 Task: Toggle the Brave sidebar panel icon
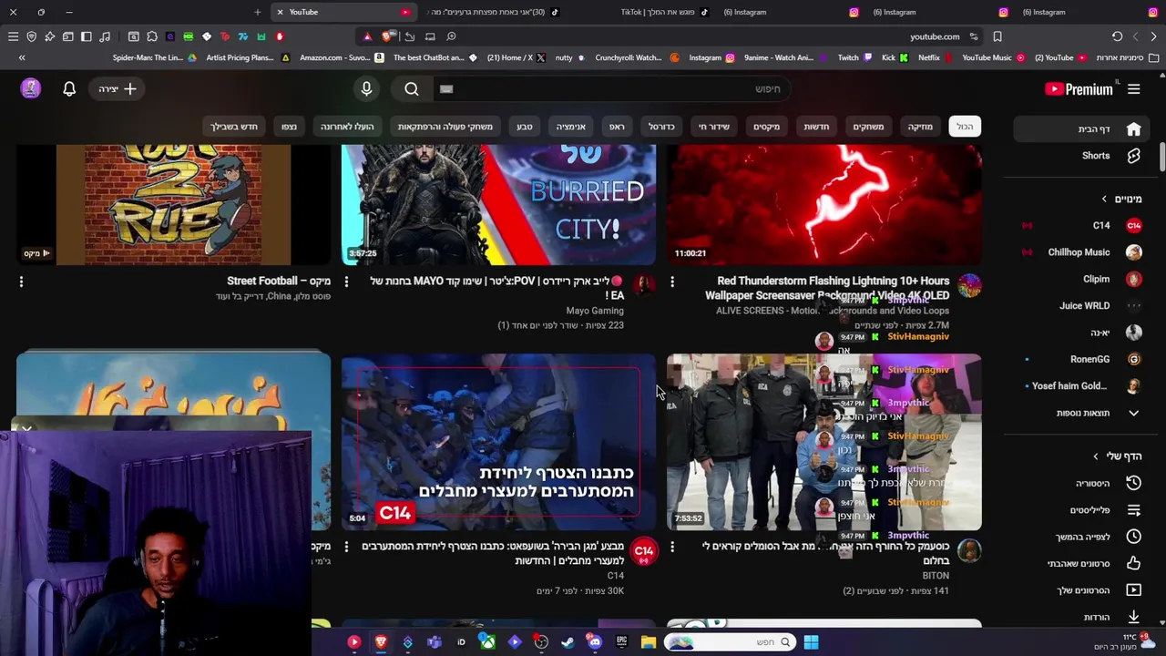click(x=87, y=36)
